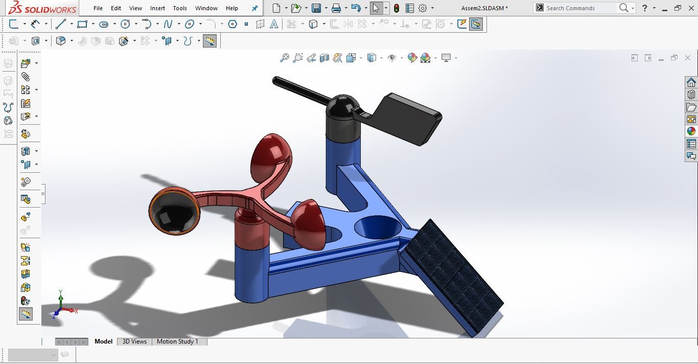The width and height of the screenshot is (698, 364).
Task: Toggle the Measure button in features toolbar
Action: 210,41
